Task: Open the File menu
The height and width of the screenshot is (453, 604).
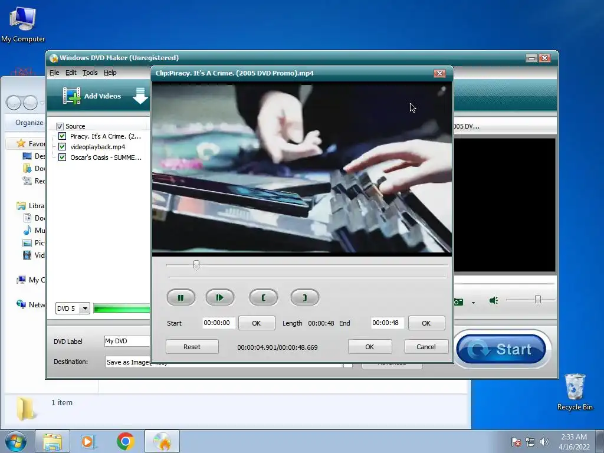Action: 54,73
